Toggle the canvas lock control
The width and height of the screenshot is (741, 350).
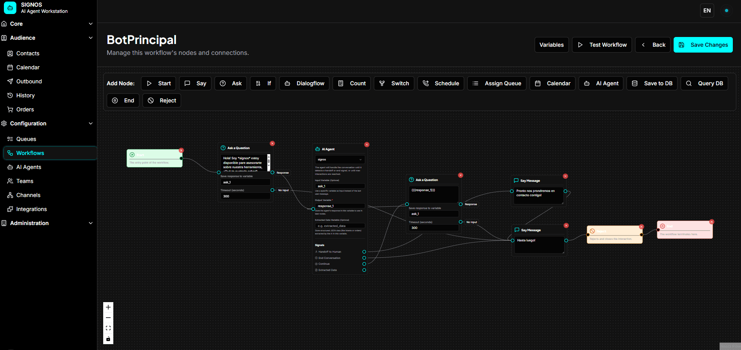(108, 339)
